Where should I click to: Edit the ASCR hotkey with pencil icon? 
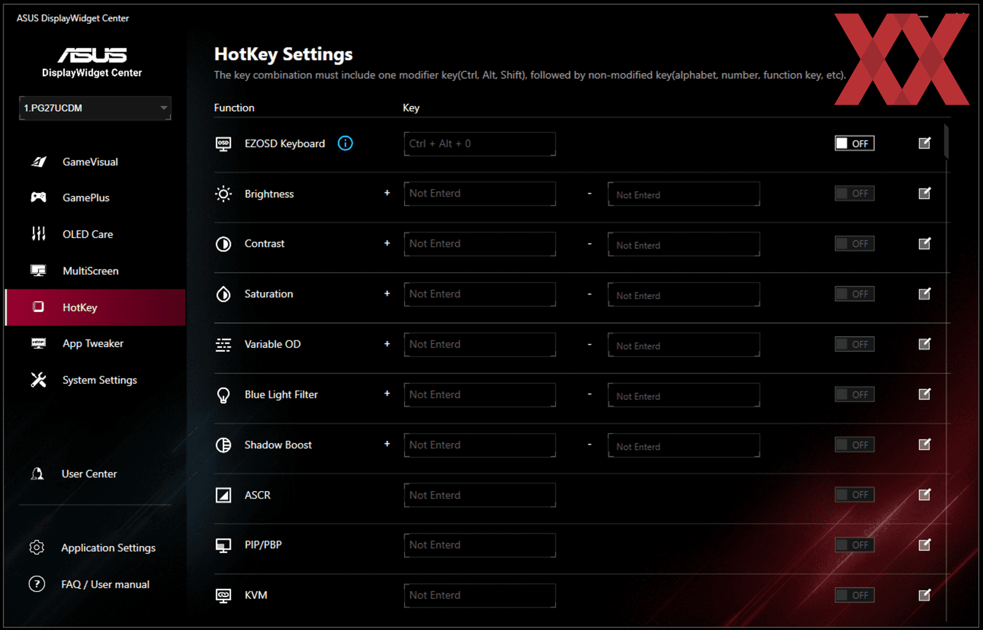[924, 494]
